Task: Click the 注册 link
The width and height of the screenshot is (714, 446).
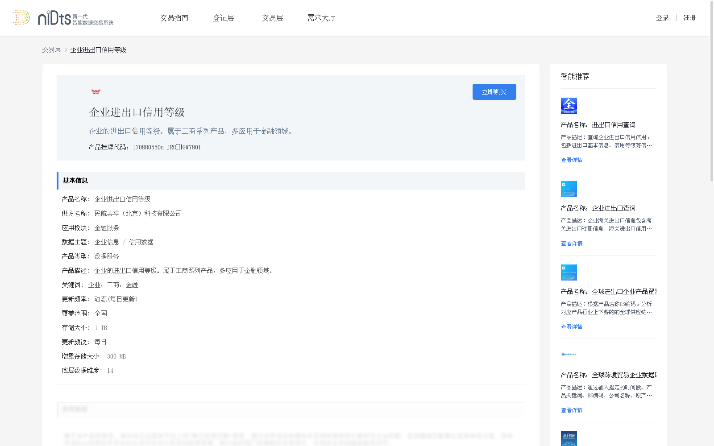Action: tap(689, 18)
